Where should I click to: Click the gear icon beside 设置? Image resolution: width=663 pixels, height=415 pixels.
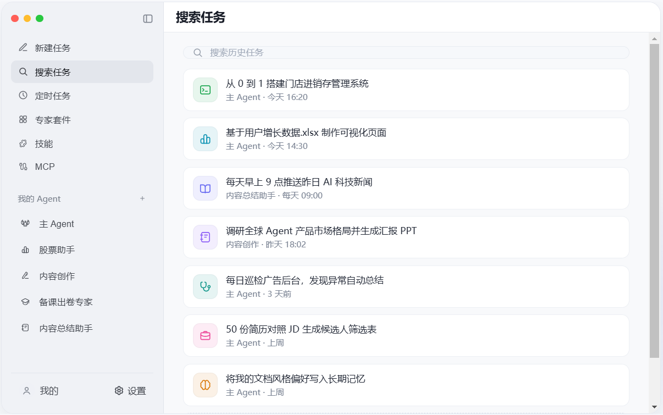pyautogui.click(x=119, y=391)
